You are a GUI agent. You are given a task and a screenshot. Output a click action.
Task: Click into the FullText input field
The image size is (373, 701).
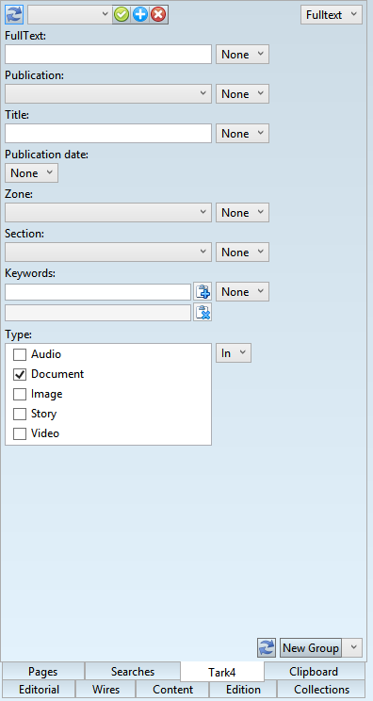click(108, 54)
